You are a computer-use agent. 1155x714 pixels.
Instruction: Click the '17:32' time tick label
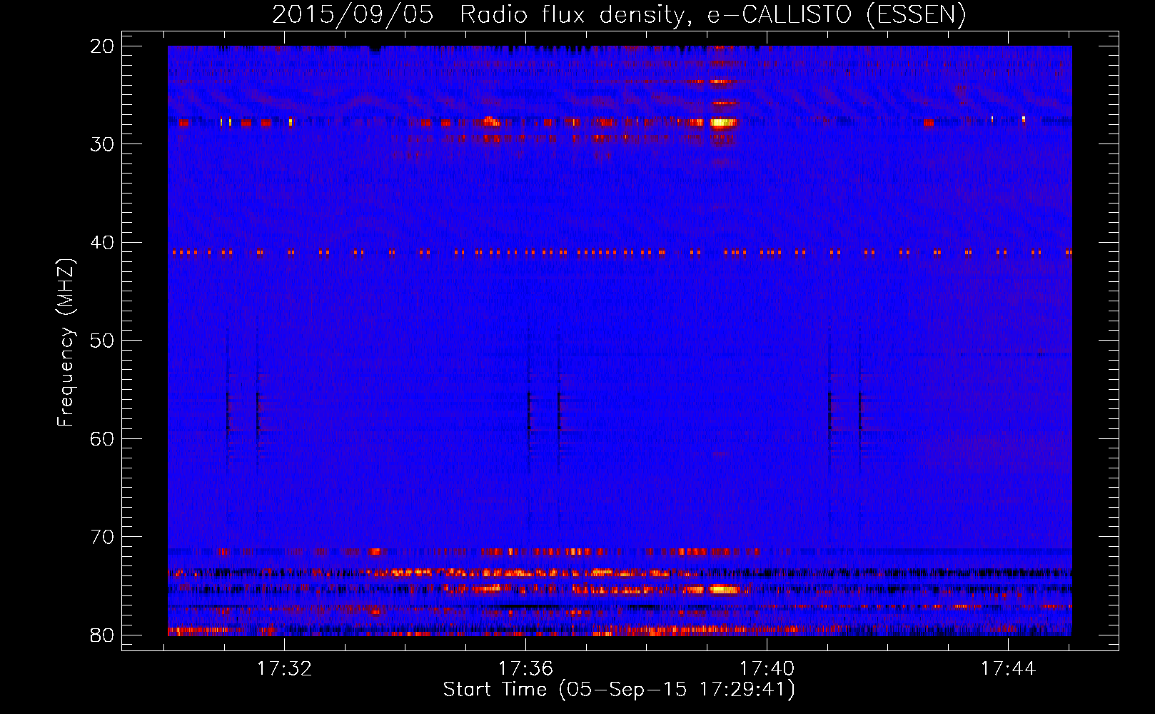point(285,668)
